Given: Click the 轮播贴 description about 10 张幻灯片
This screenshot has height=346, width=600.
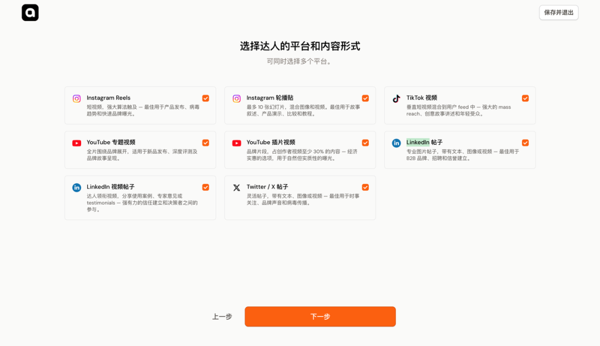Looking at the screenshot, I should click(303, 110).
